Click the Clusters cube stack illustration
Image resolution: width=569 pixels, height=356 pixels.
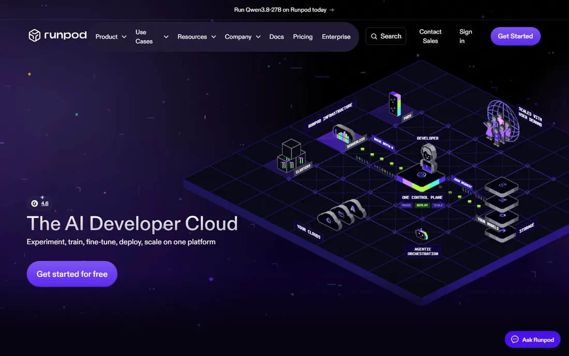(x=291, y=155)
